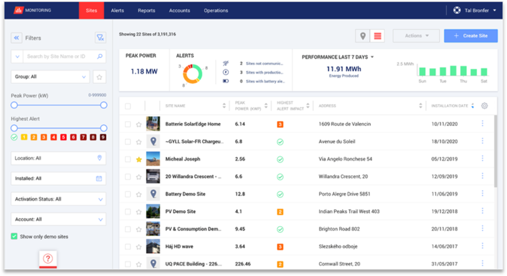Collapse the Filters panel with double-arrow icon
Viewport: 507px width, 276px height.
(x=17, y=38)
